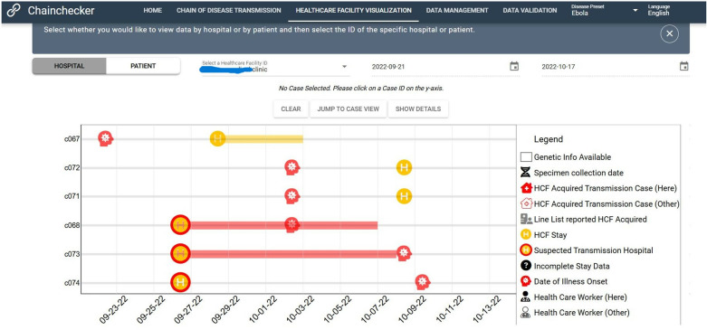The height and width of the screenshot is (330, 707).
Task: Expand the Healthcare Facility ID dropdown
Action: tap(275, 67)
